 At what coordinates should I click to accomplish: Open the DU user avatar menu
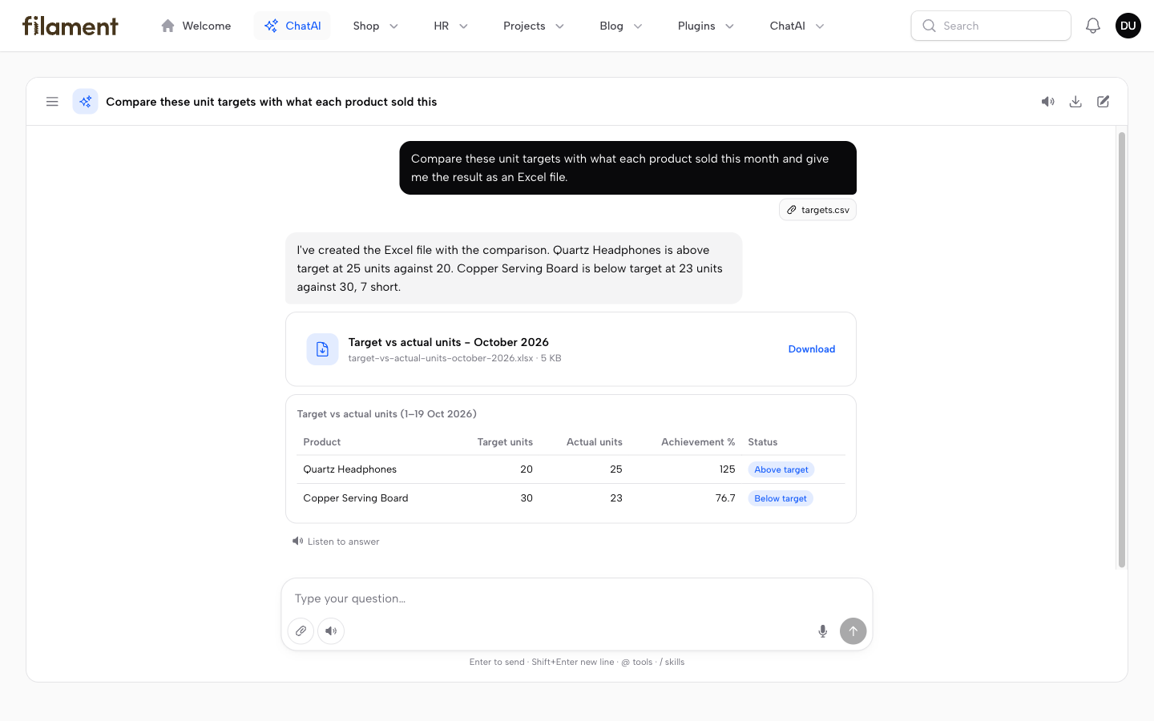1128,26
